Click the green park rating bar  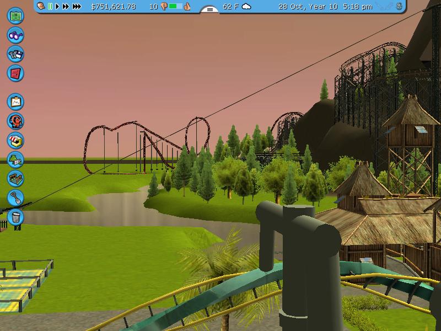[175, 6]
